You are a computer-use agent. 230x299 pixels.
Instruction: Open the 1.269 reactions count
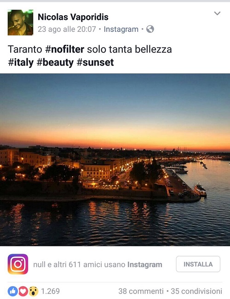point(51,291)
